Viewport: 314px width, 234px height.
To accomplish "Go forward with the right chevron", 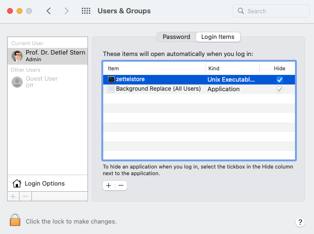I will point(66,11).
